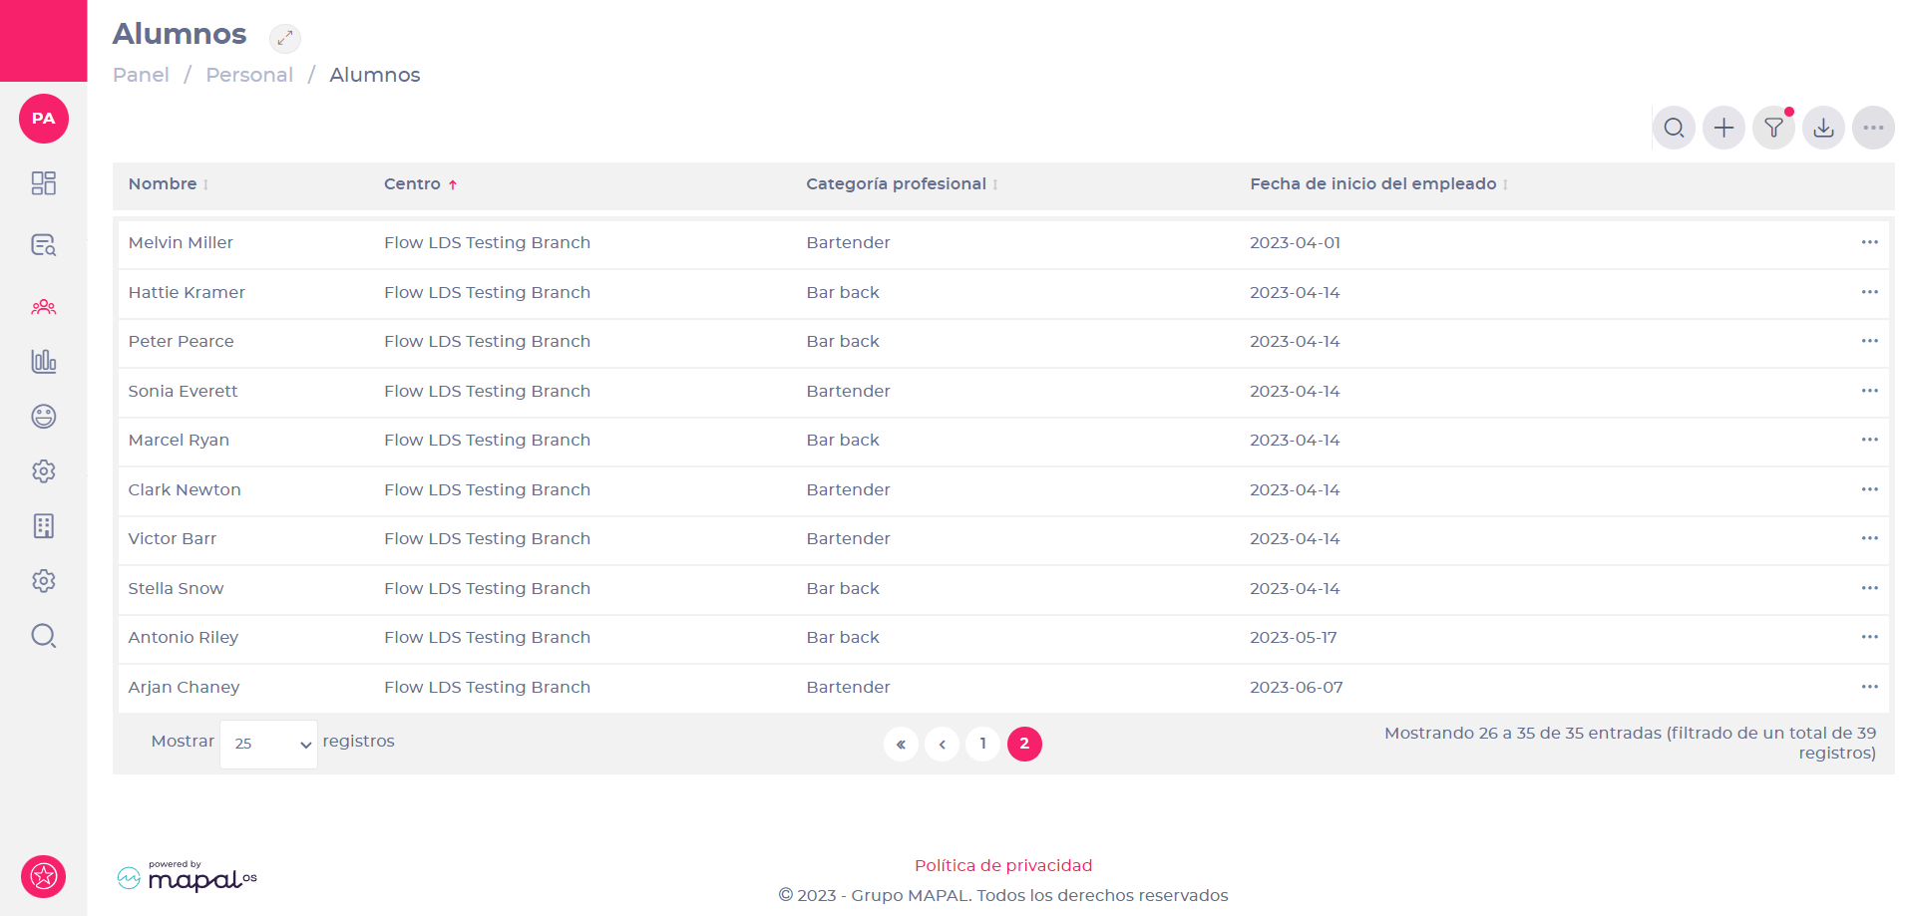The image size is (1913, 916).
Task: Go to previous page with arrow button
Action: tap(942, 744)
